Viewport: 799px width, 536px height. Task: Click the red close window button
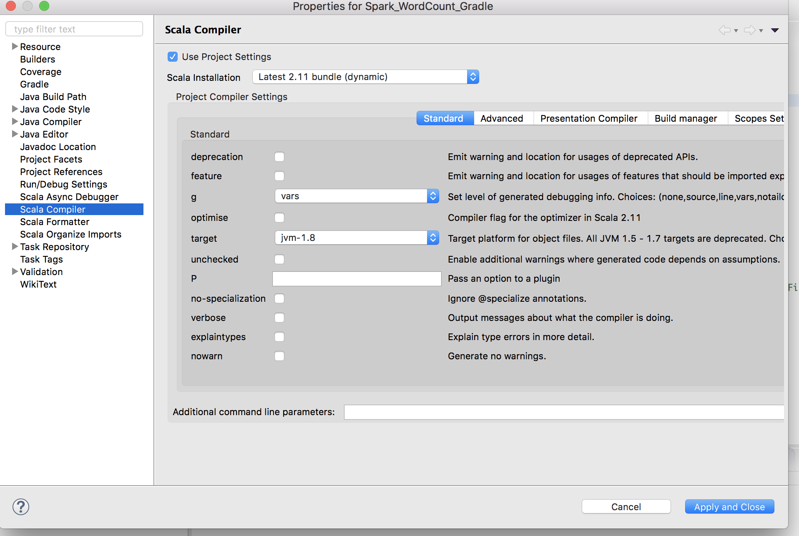point(11,5)
